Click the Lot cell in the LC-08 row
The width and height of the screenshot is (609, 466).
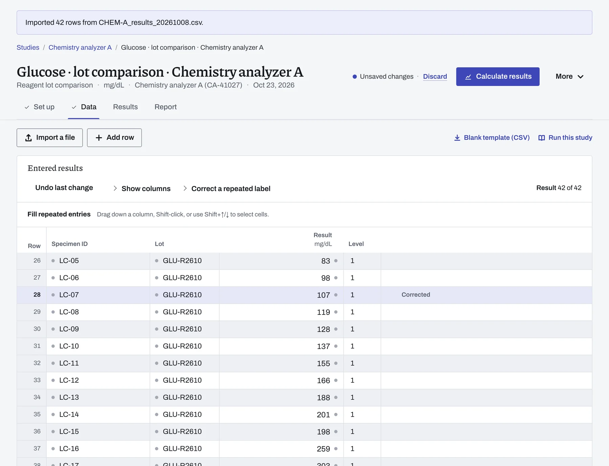[x=184, y=312]
